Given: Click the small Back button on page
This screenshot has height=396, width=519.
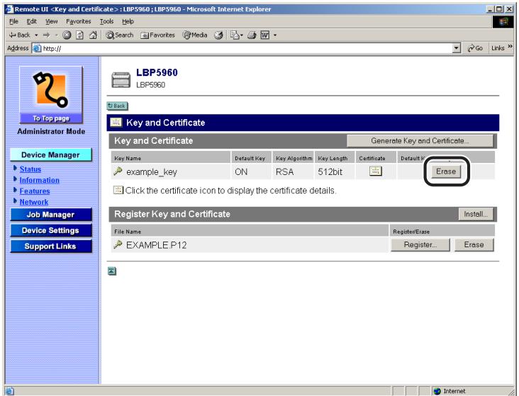Looking at the screenshot, I should pos(117,106).
